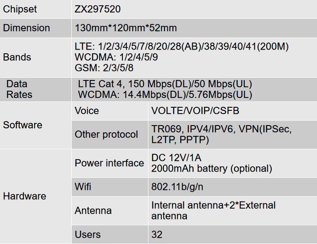The height and width of the screenshot is (244, 317).
Task: Click the WCDMA 14.4Mbps data rate line
Action: (165, 95)
